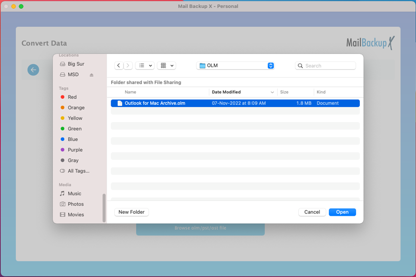Click the Big Sur drive icon
This screenshot has height=277, width=416.
[62, 64]
